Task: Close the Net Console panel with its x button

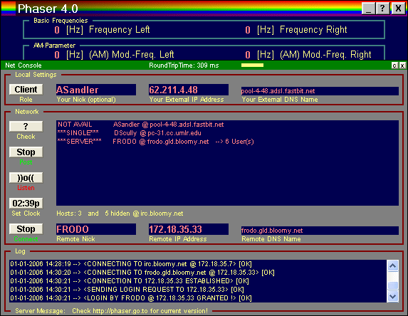Action: pos(402,65)
